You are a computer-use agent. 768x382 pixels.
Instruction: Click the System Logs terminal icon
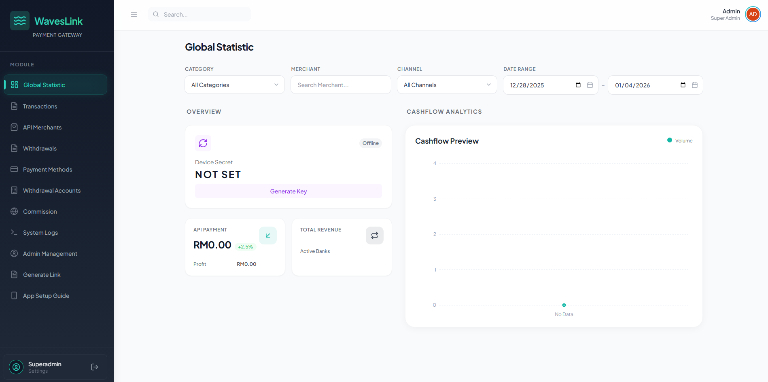click(15, 232)
